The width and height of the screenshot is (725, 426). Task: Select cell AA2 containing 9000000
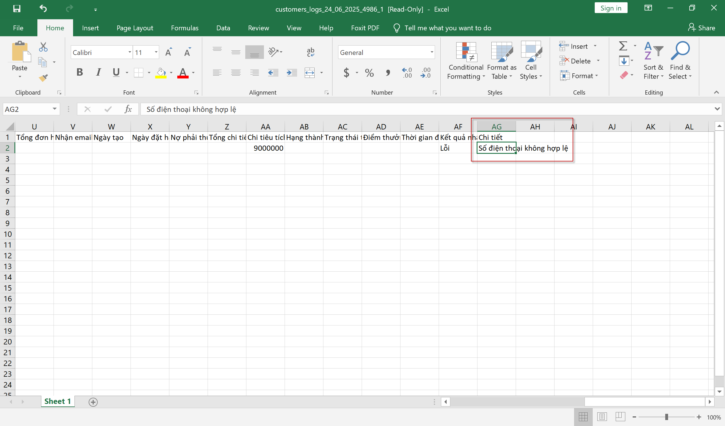pyautogui.click(x=265, y=148)
